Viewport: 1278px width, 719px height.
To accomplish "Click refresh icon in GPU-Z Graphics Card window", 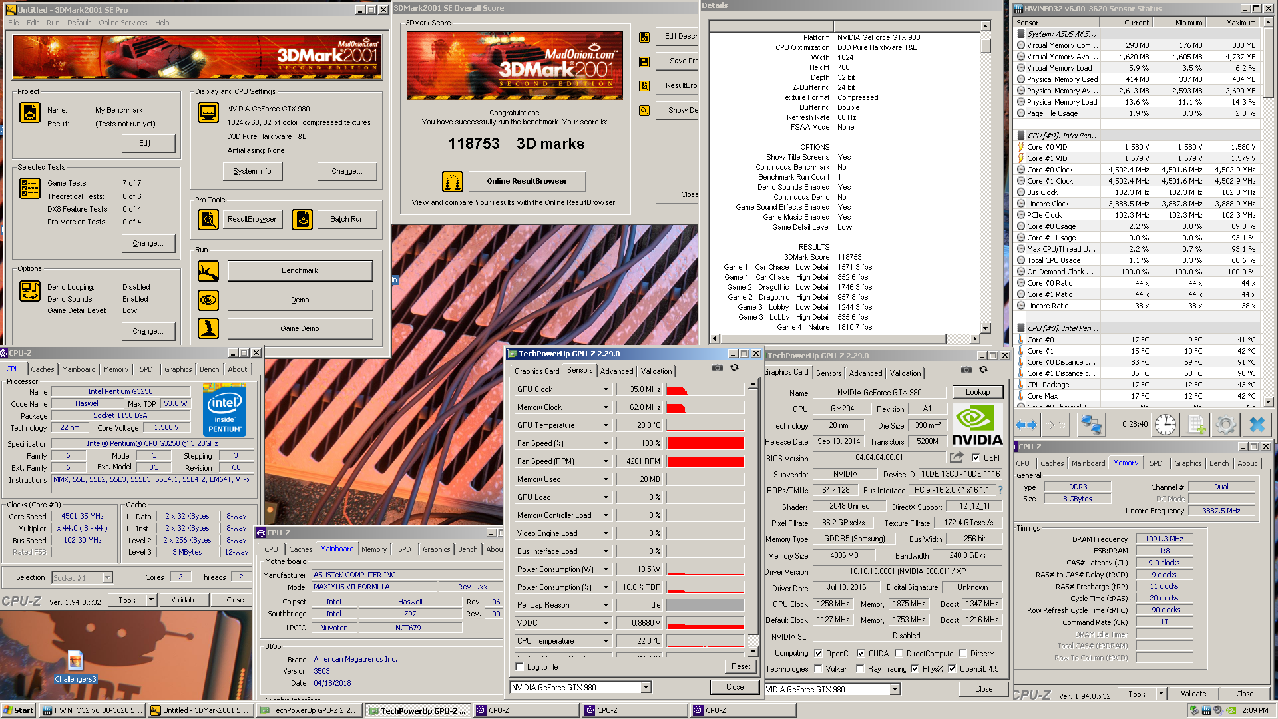I will [x=984, y=369].
